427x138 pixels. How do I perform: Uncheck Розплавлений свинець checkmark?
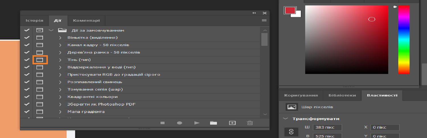[x=27, y=82]
